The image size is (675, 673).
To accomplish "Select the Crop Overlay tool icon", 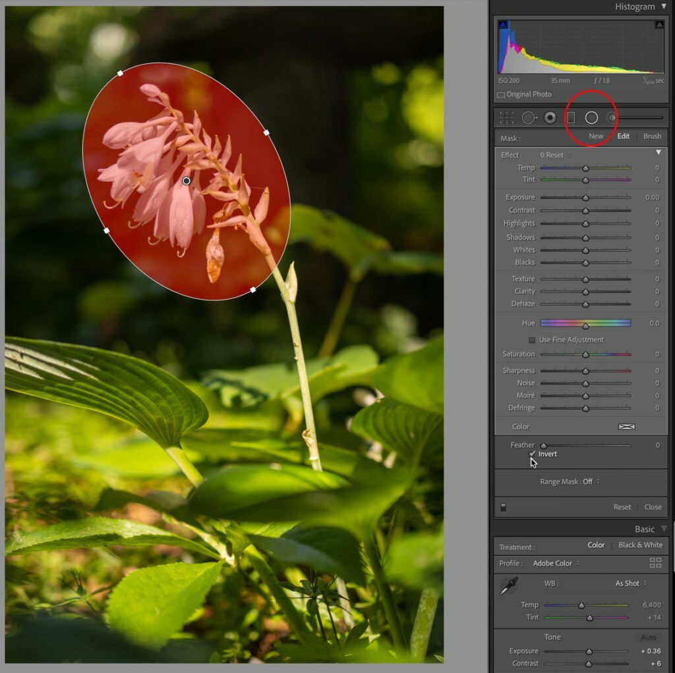I will point(507,117).
